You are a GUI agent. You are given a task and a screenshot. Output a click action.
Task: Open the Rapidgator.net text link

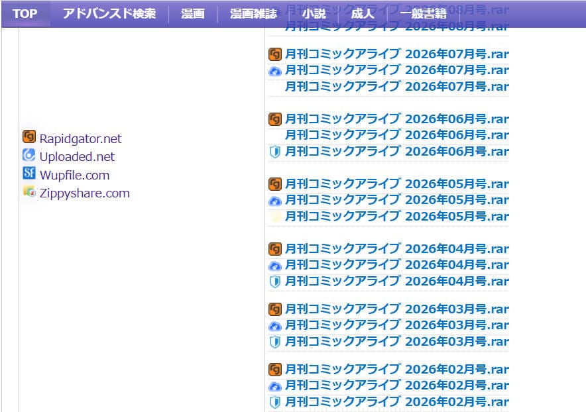81,139
